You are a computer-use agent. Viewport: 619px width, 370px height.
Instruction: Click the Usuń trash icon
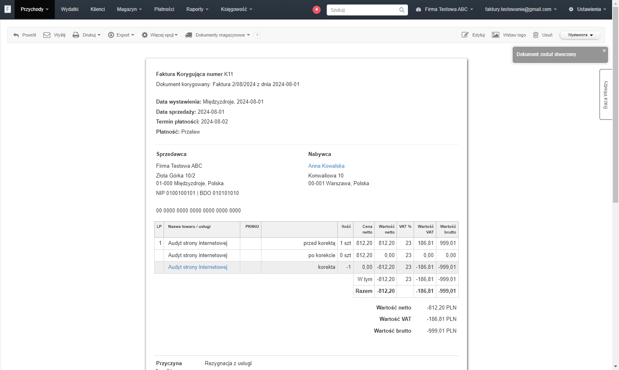536,35
